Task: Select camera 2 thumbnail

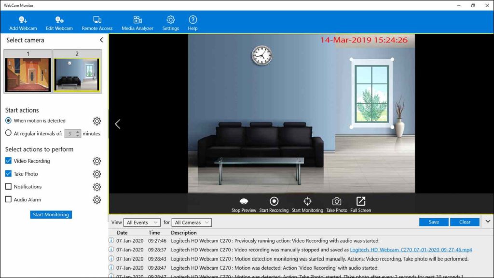Action: 77,71
